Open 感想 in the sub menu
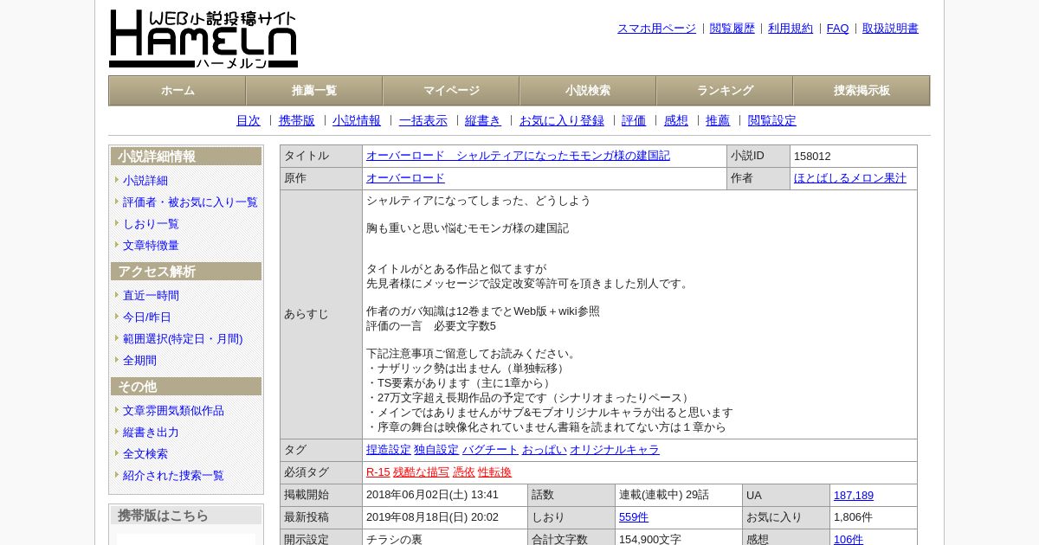 click(676, 121)
